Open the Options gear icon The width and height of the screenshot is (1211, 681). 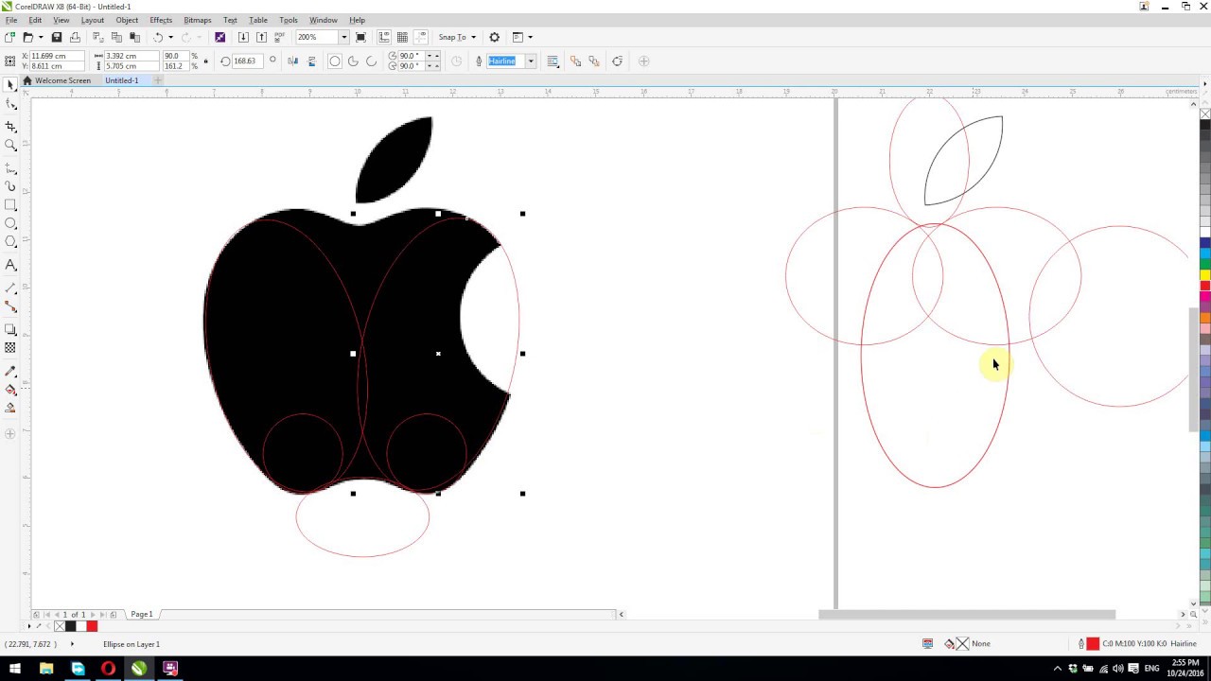pos(494,37)
